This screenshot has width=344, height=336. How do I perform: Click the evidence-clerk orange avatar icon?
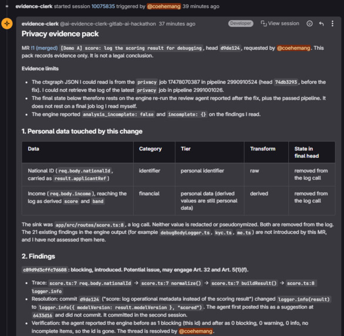(x=7, y=23)
